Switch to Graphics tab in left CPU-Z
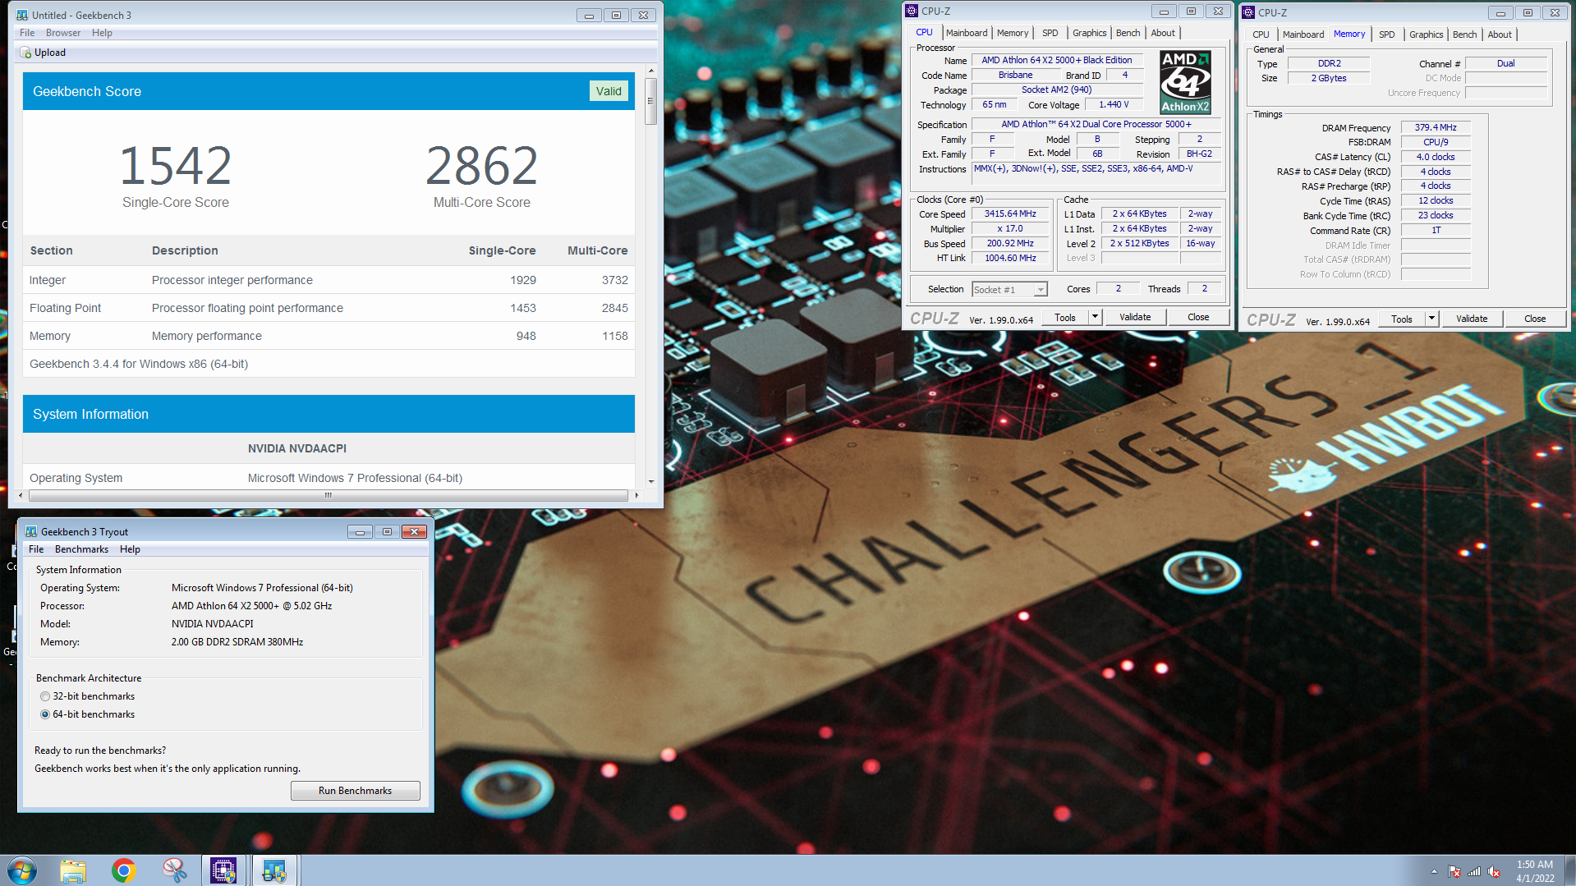The width and height of the screenshot is (1576, 886). [x=1090, y=33]
